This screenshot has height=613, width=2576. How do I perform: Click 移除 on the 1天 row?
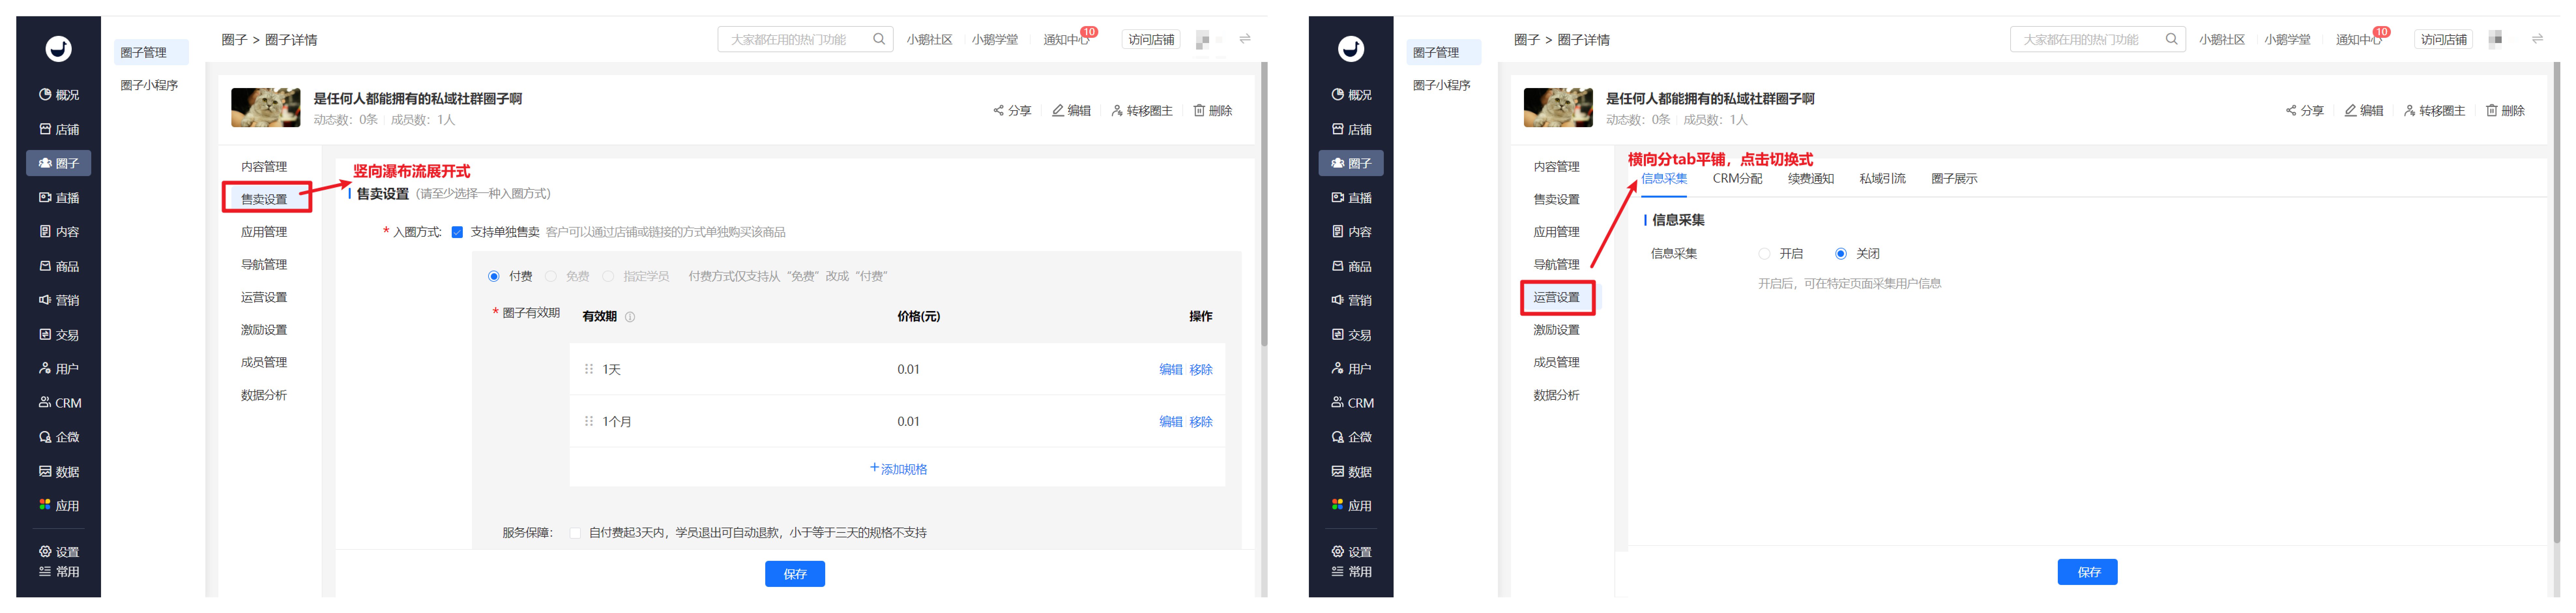click(1201, 370)
